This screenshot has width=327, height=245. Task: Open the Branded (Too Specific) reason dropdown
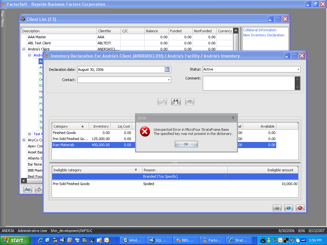pos(225,177)
